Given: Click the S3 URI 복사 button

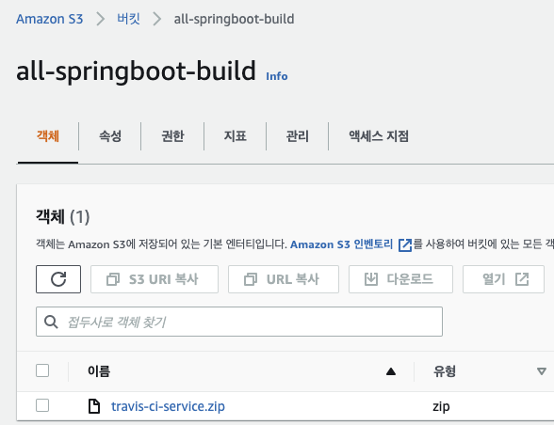Looking at the screenshot, I should pos(155,279).
